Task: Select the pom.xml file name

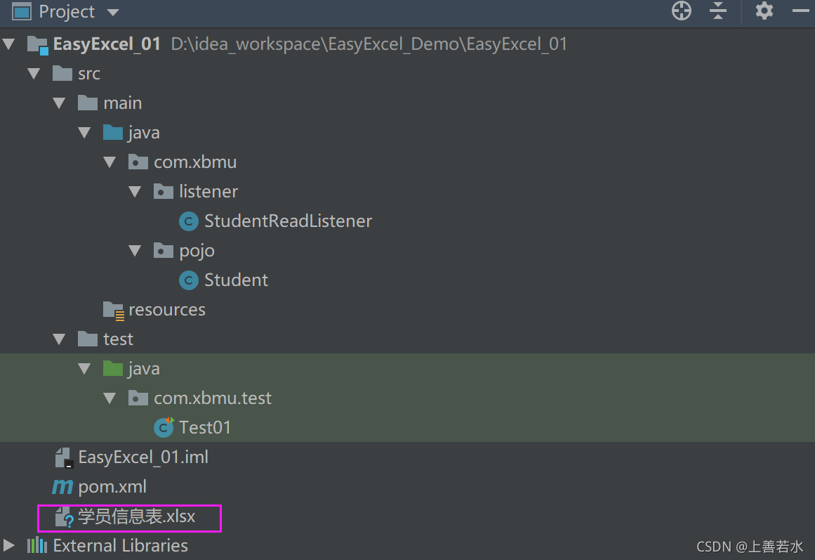Action: (x=112, y=488)
